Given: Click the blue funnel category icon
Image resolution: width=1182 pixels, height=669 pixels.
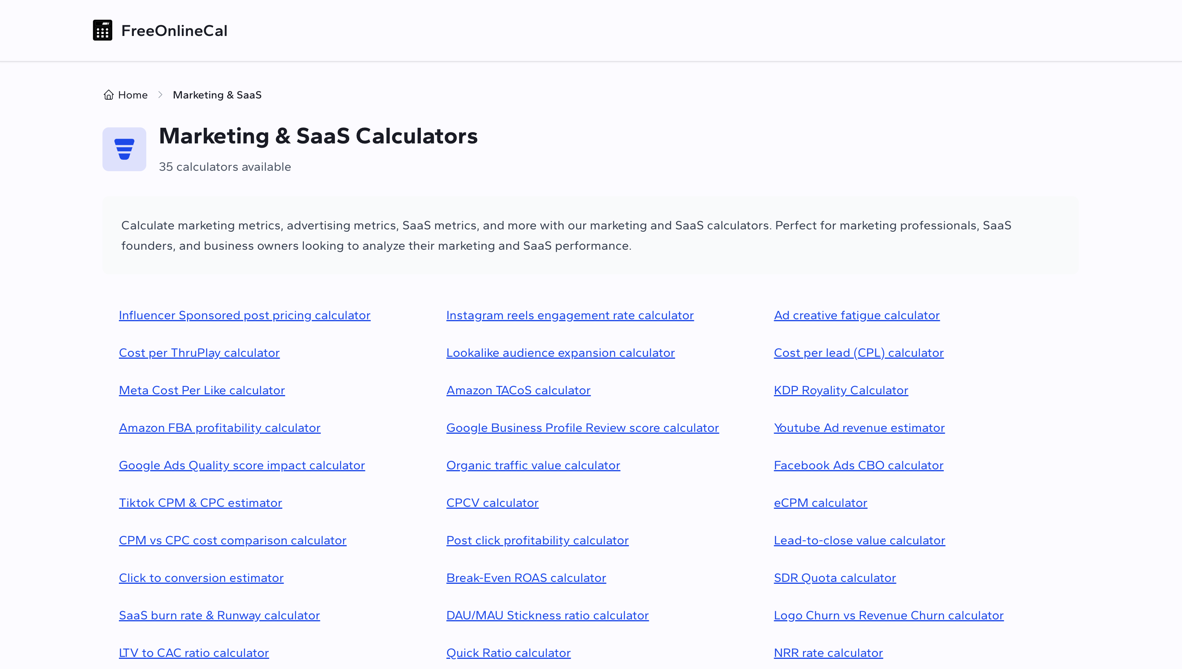Looking at the screenshot, I should 124,149.
